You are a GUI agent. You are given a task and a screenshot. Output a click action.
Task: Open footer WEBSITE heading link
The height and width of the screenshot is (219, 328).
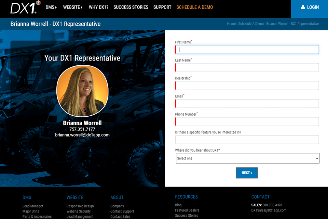click(x=75, y=197)
